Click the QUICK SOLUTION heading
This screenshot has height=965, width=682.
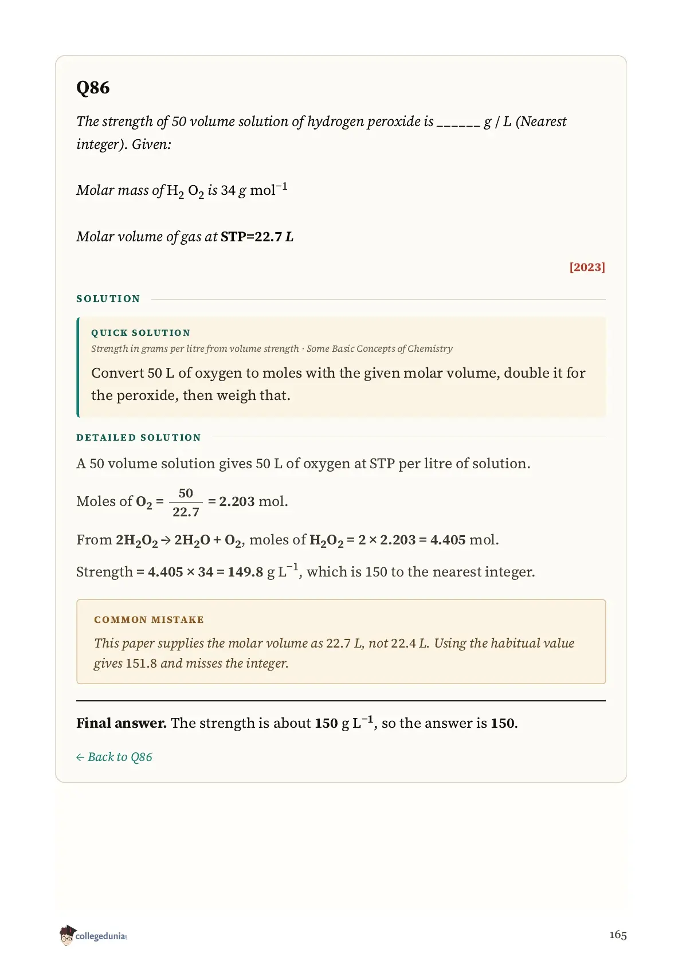coord(141,333)
